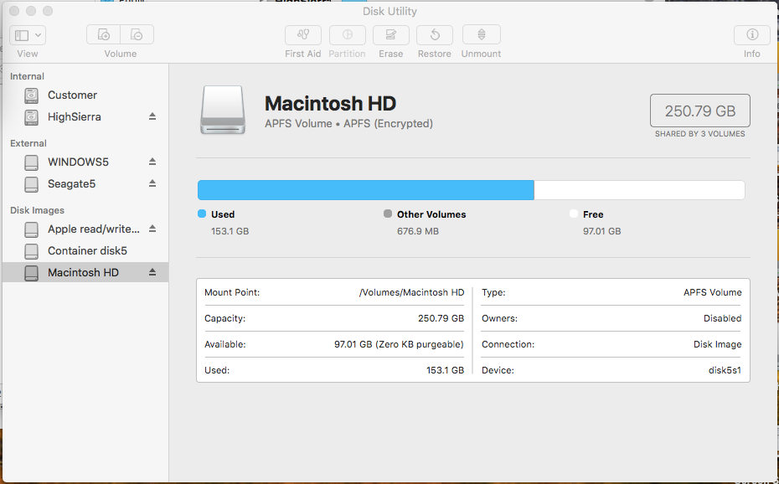Screen dimensions: 779x484
Task: Click the large Macintosh HD drive image
Action: (x=223, y=111)
